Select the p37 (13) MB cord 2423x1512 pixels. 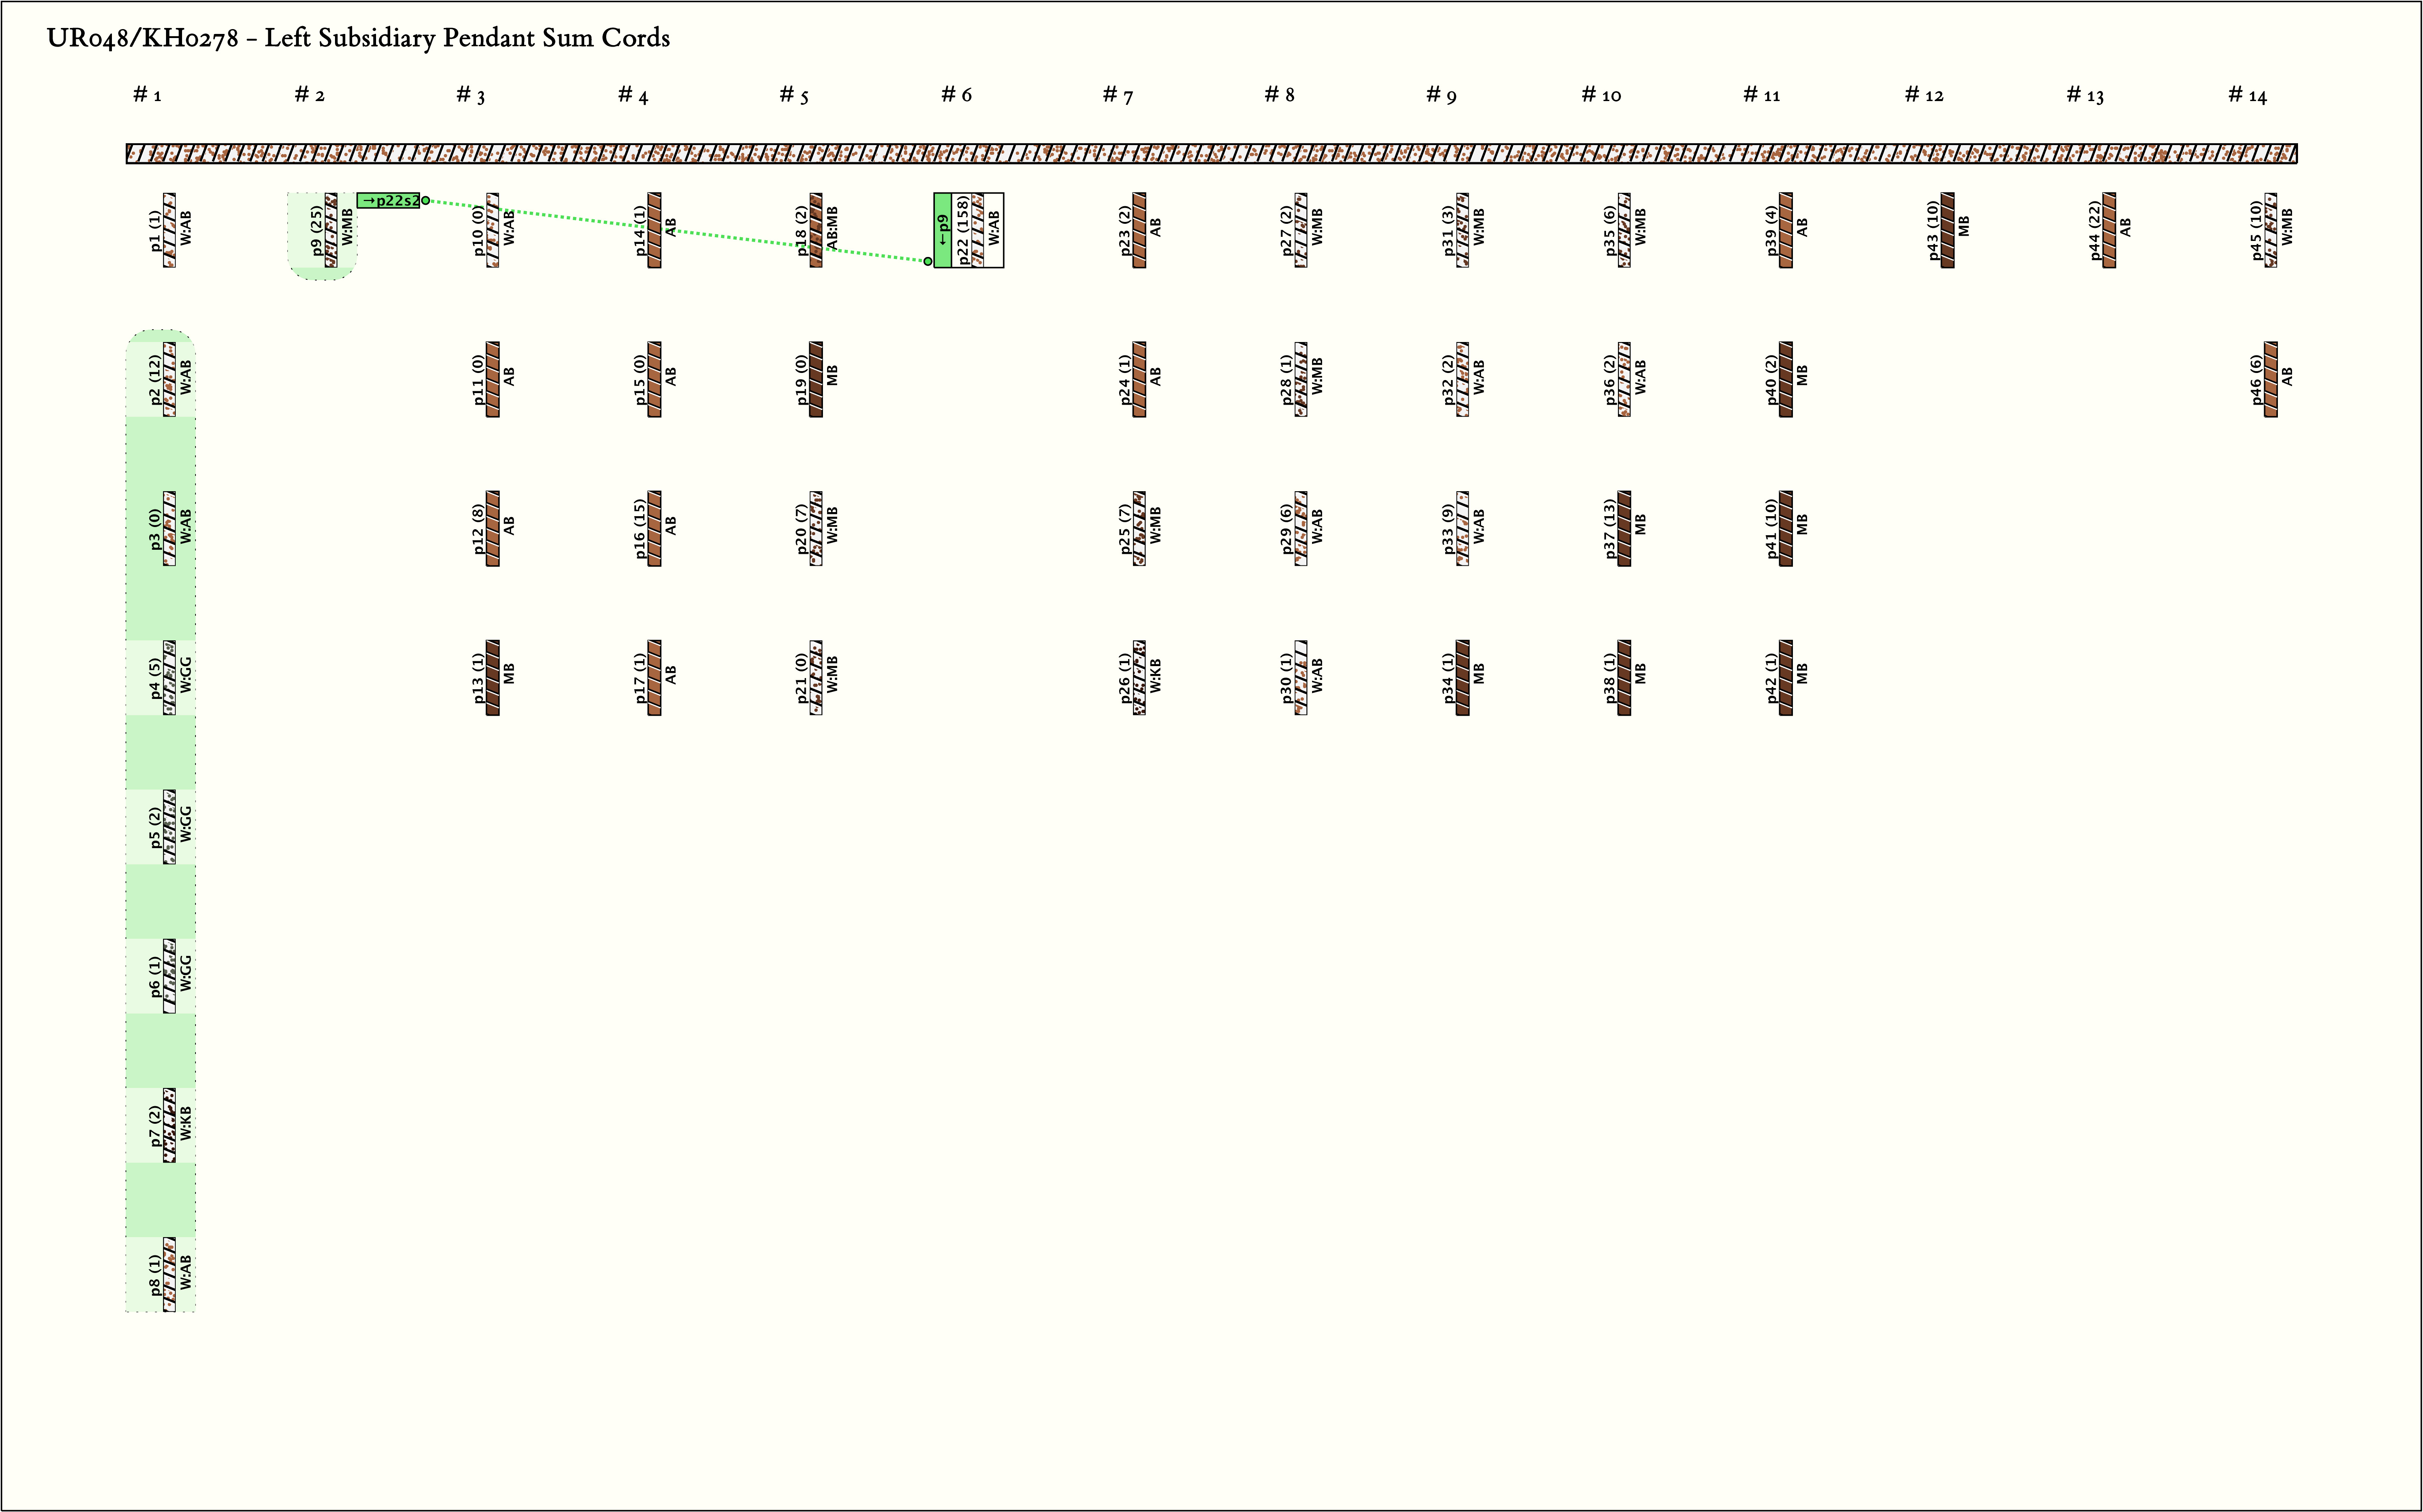pos(1624,528)
